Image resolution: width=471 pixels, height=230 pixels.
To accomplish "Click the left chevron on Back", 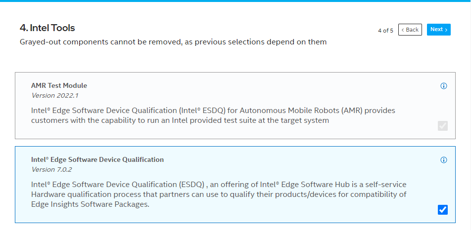I will (x=403, y=30).
